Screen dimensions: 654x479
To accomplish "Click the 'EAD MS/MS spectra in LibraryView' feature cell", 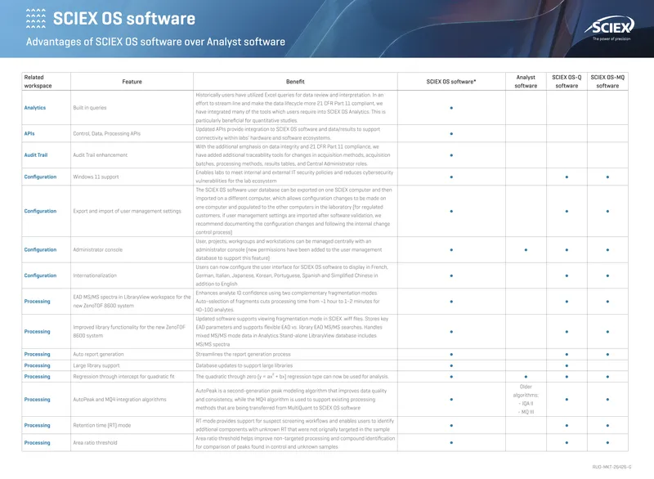I will coord(132,302).
